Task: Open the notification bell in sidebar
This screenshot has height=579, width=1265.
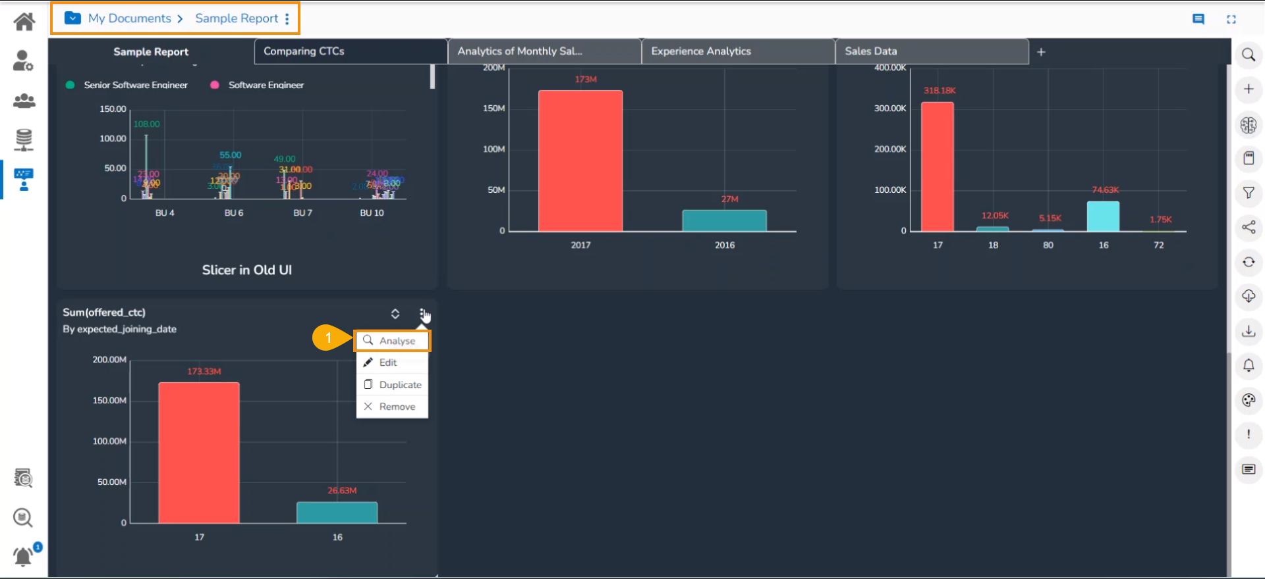Action: (x=24, y=556)
